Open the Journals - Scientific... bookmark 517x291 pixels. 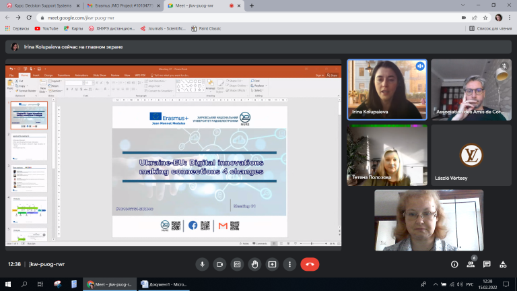tap(163, 29)
